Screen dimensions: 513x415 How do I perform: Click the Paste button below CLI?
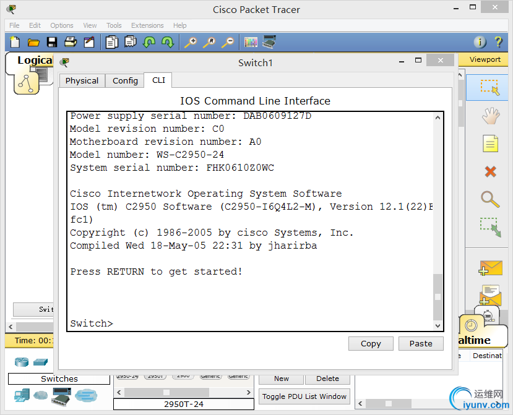point(421,344)
